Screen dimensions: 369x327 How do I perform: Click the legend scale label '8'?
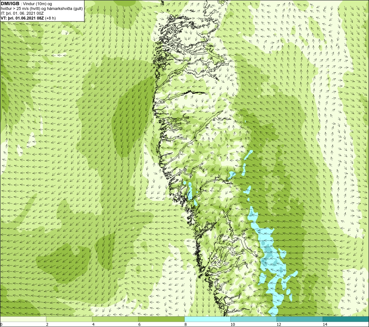(x=186, y=324)
